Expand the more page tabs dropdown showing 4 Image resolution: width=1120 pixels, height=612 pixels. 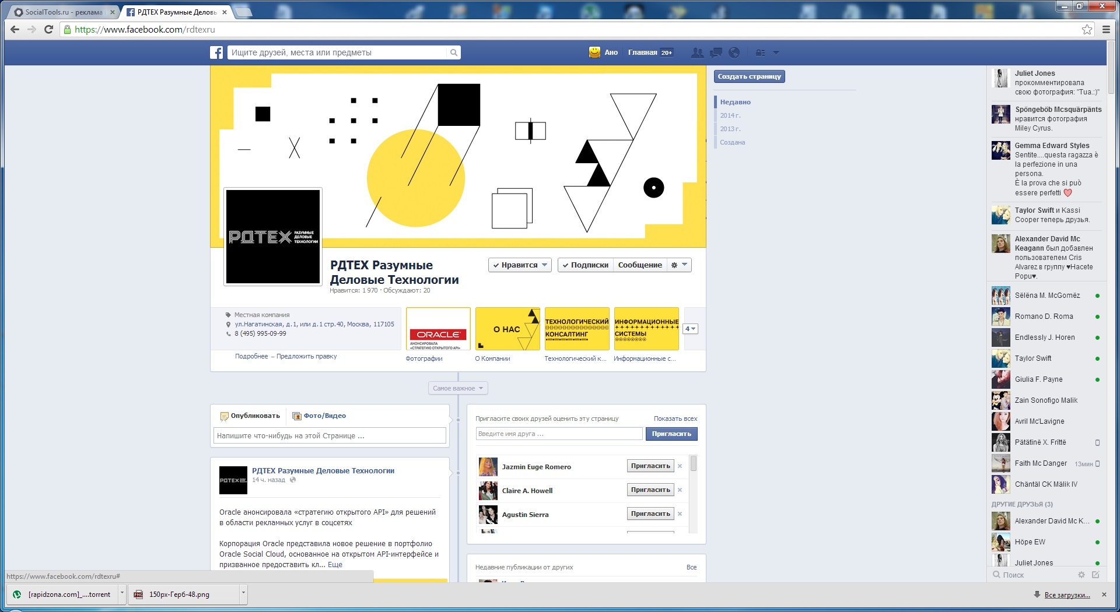coord(690,329)
